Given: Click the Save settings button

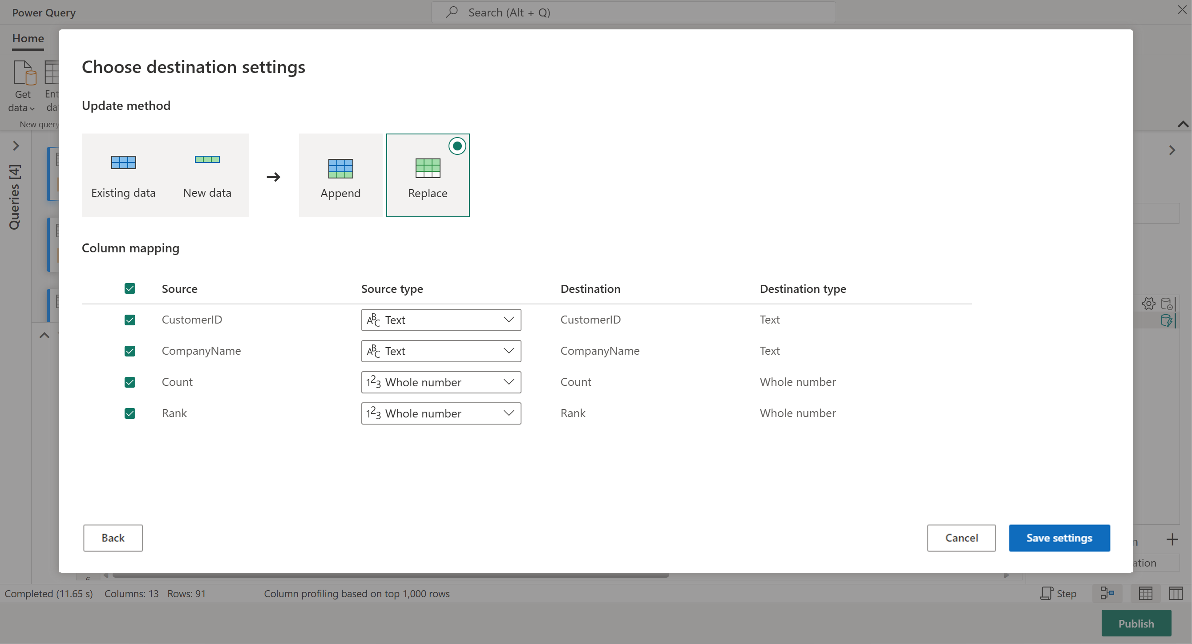Looking at the screenshot, I should tap(1059, 538).
